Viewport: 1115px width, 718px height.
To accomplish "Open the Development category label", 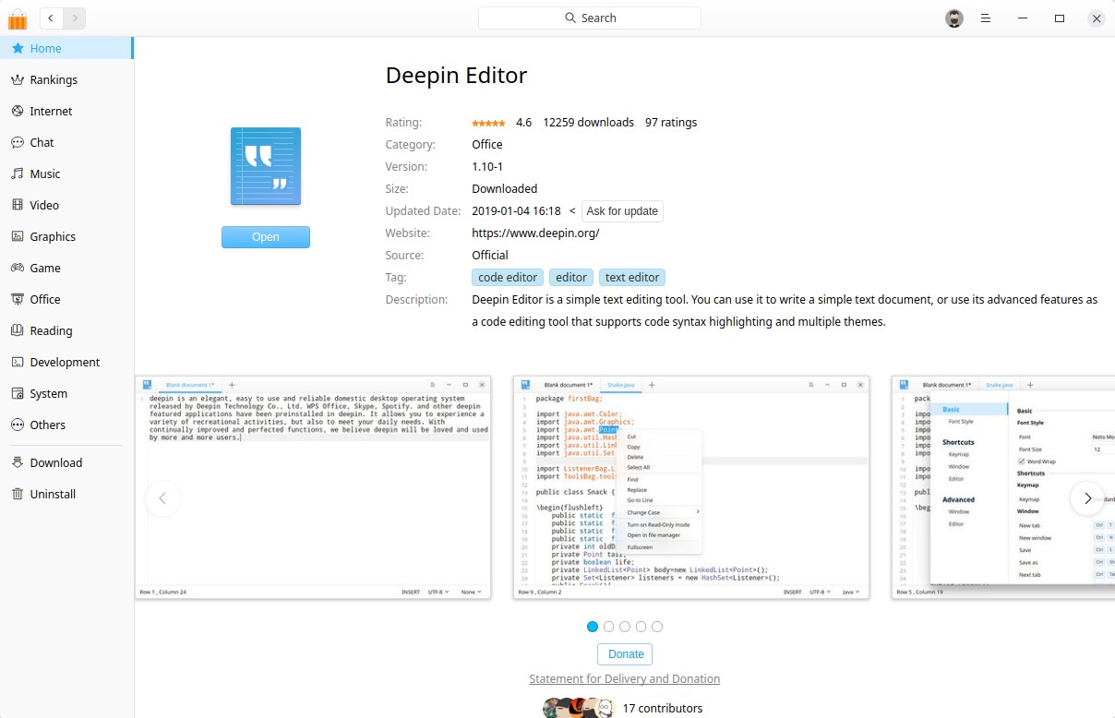I will point(65,362).
